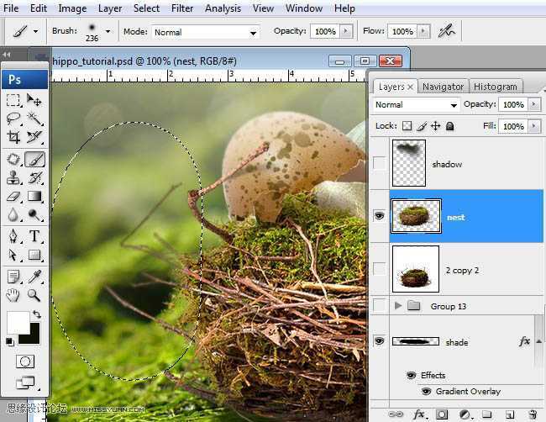
Task: Select the Zoom magnifier tool
Action: 34,295
